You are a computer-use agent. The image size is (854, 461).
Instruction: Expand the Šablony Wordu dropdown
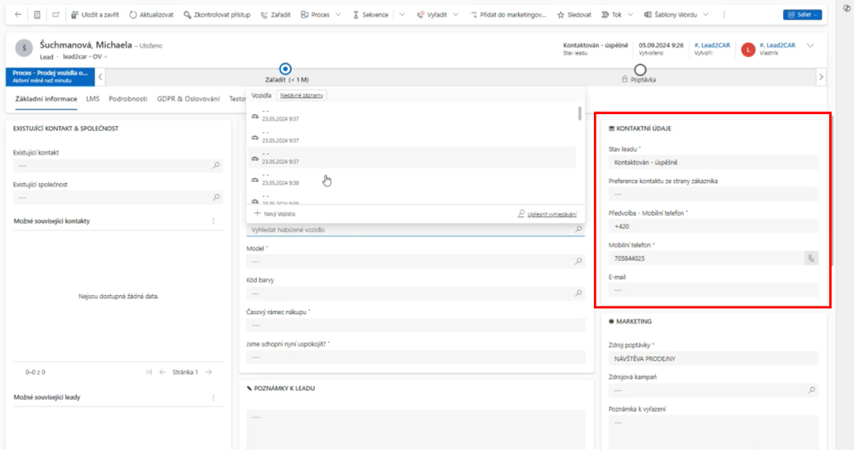coord(706,14)
